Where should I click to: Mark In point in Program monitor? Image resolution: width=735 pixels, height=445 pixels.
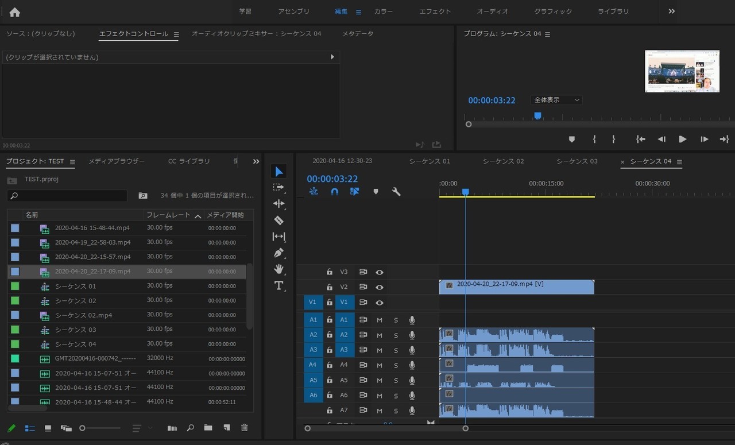[x=594, y=139]
